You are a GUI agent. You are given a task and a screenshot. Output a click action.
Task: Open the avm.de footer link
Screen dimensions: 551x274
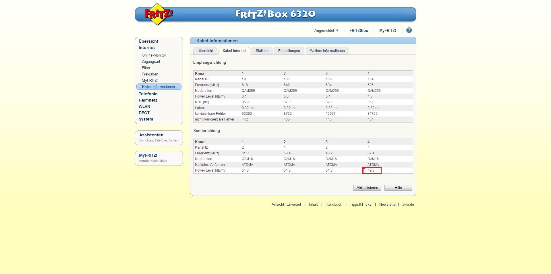[408, 205]
